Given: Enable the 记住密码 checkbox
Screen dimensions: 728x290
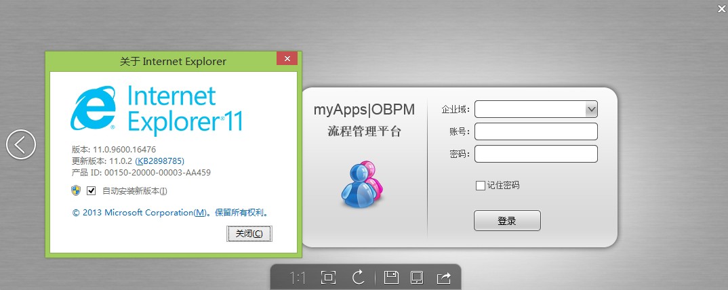Looking at the screenshot, I should coord(481,186).
